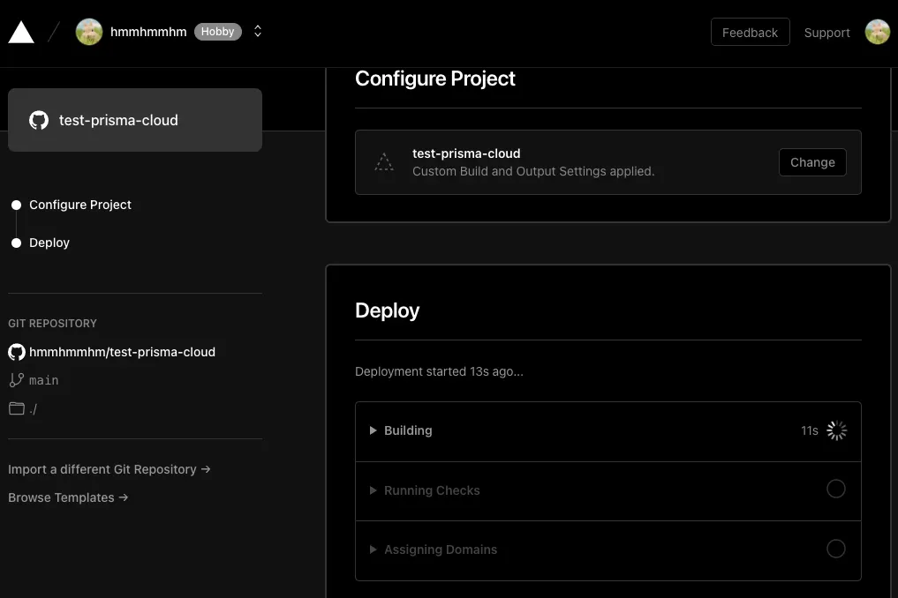
Task: Click the Vercel triangle logo
Action: pos(21,32)
